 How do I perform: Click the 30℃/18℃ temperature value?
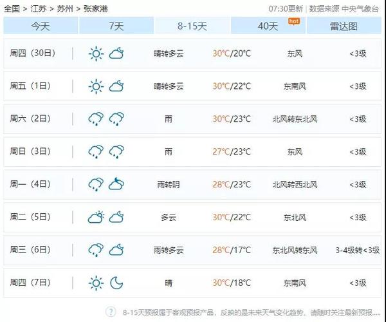coord(232,283)
